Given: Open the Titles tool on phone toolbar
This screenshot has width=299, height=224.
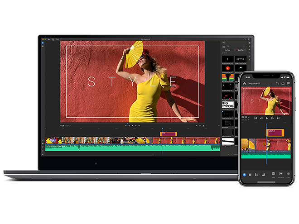Looking at the screenshot, I should [x=273, y=174].
